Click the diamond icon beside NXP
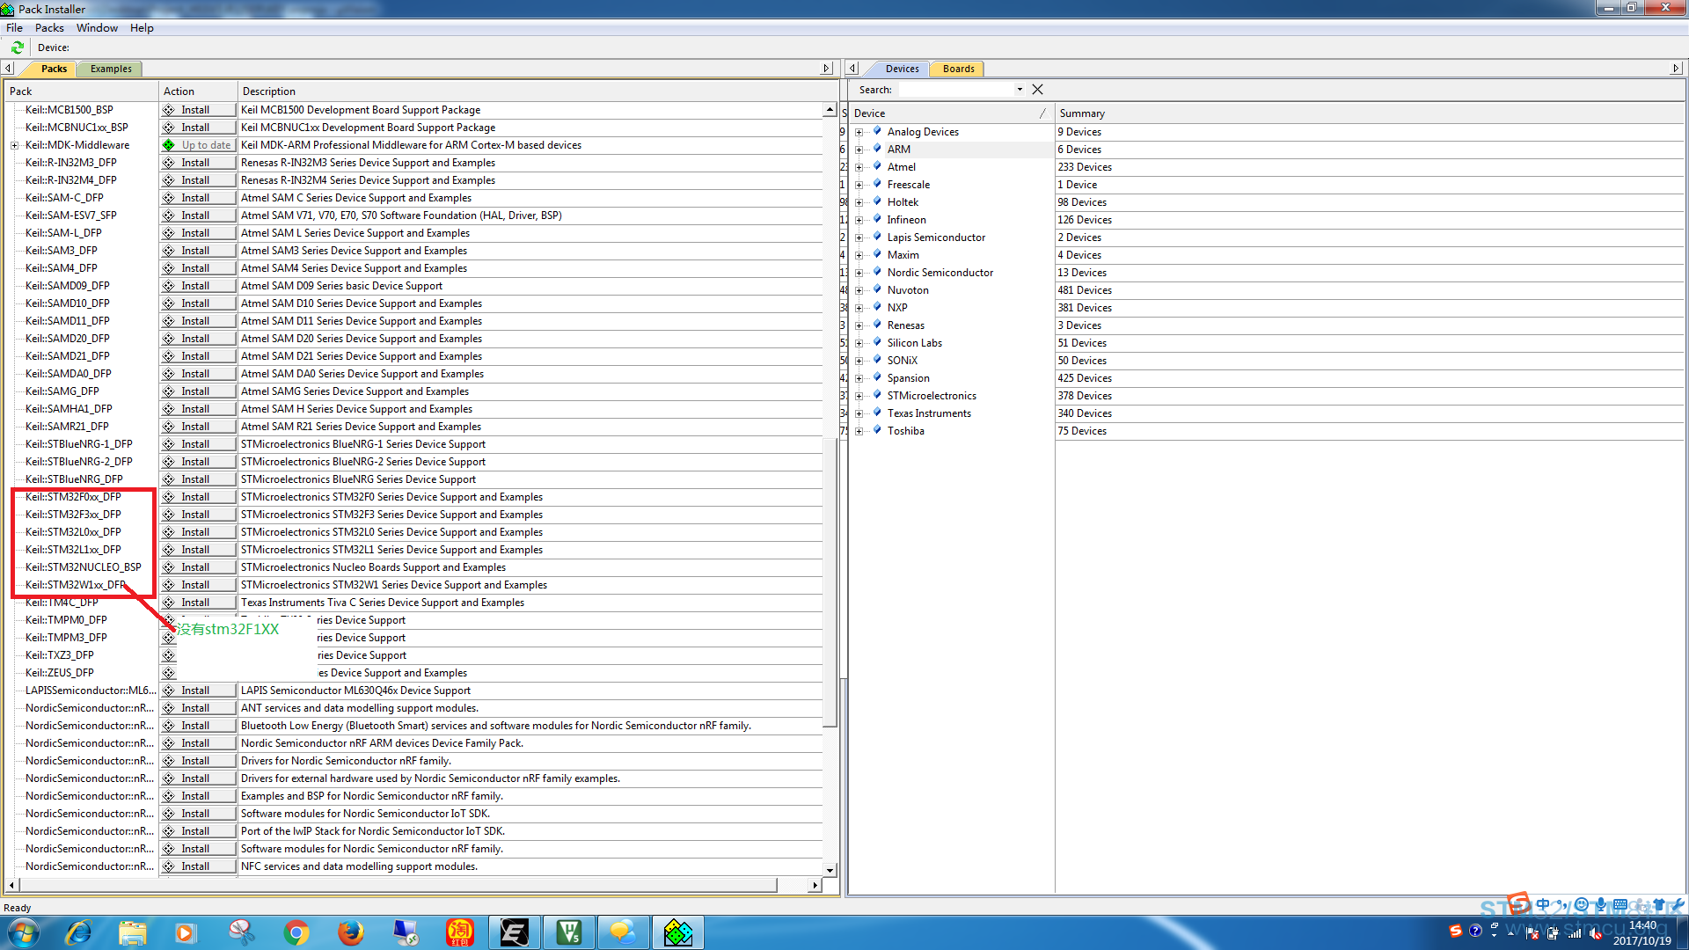 [877, 307]
